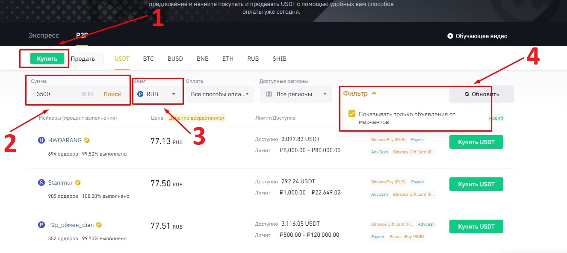This screenshot has width=567, height=253.
Task: Open merchant Stanimur's profile
Action: [x=60, y=182]
